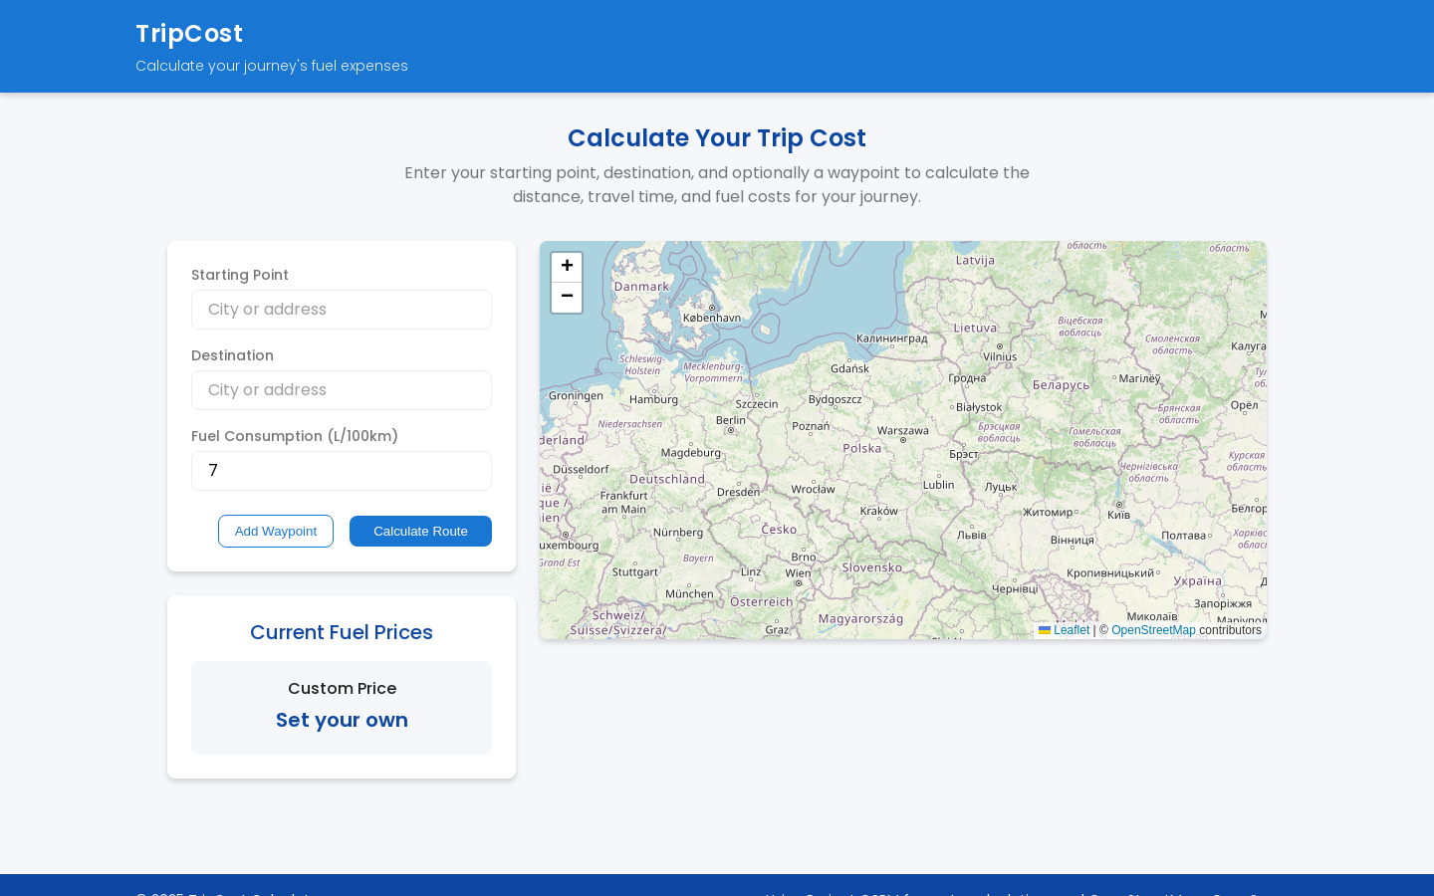This screenshot has width=1434, height=896.
Task: Click the Groningen label on the map
Action: pos(576,396)
